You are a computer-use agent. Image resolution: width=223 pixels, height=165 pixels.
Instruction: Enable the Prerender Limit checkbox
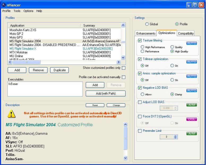pyautogui.click(x=140, y=131)
